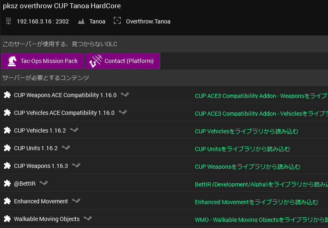Click the mission target icon beside Overthrow.Tanoa
This screenshot has height=228, width=328.
click(x=117, y=21)
